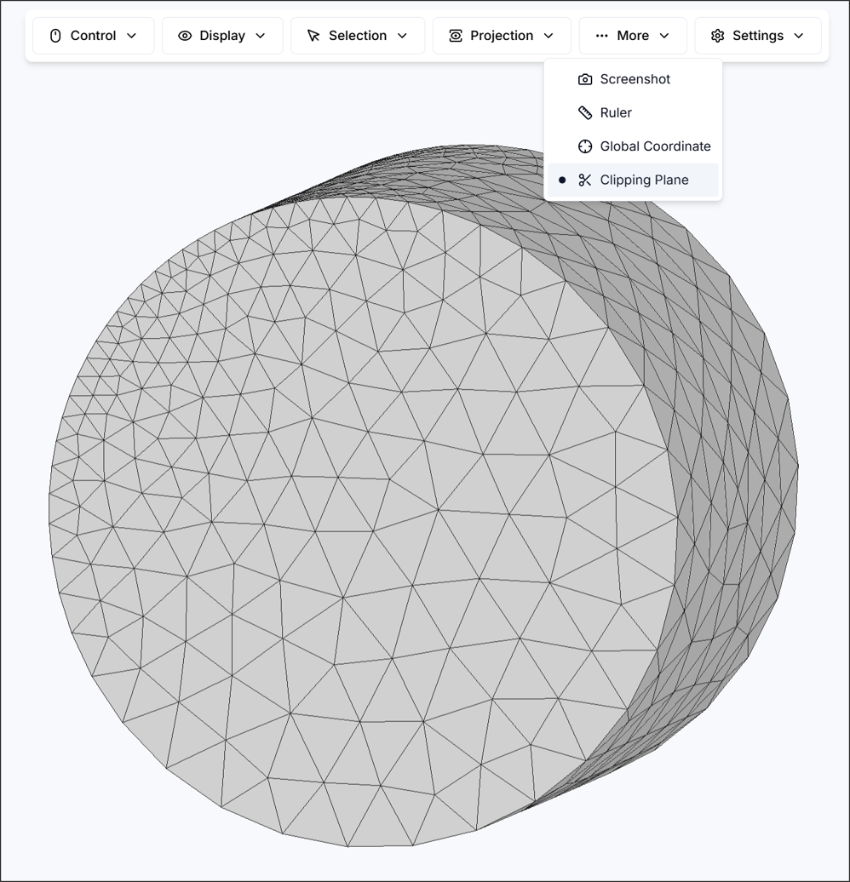Expand the Settings dropdown chevron
The height and width of the screenshot is (882, 850).
tap(799, 37)
